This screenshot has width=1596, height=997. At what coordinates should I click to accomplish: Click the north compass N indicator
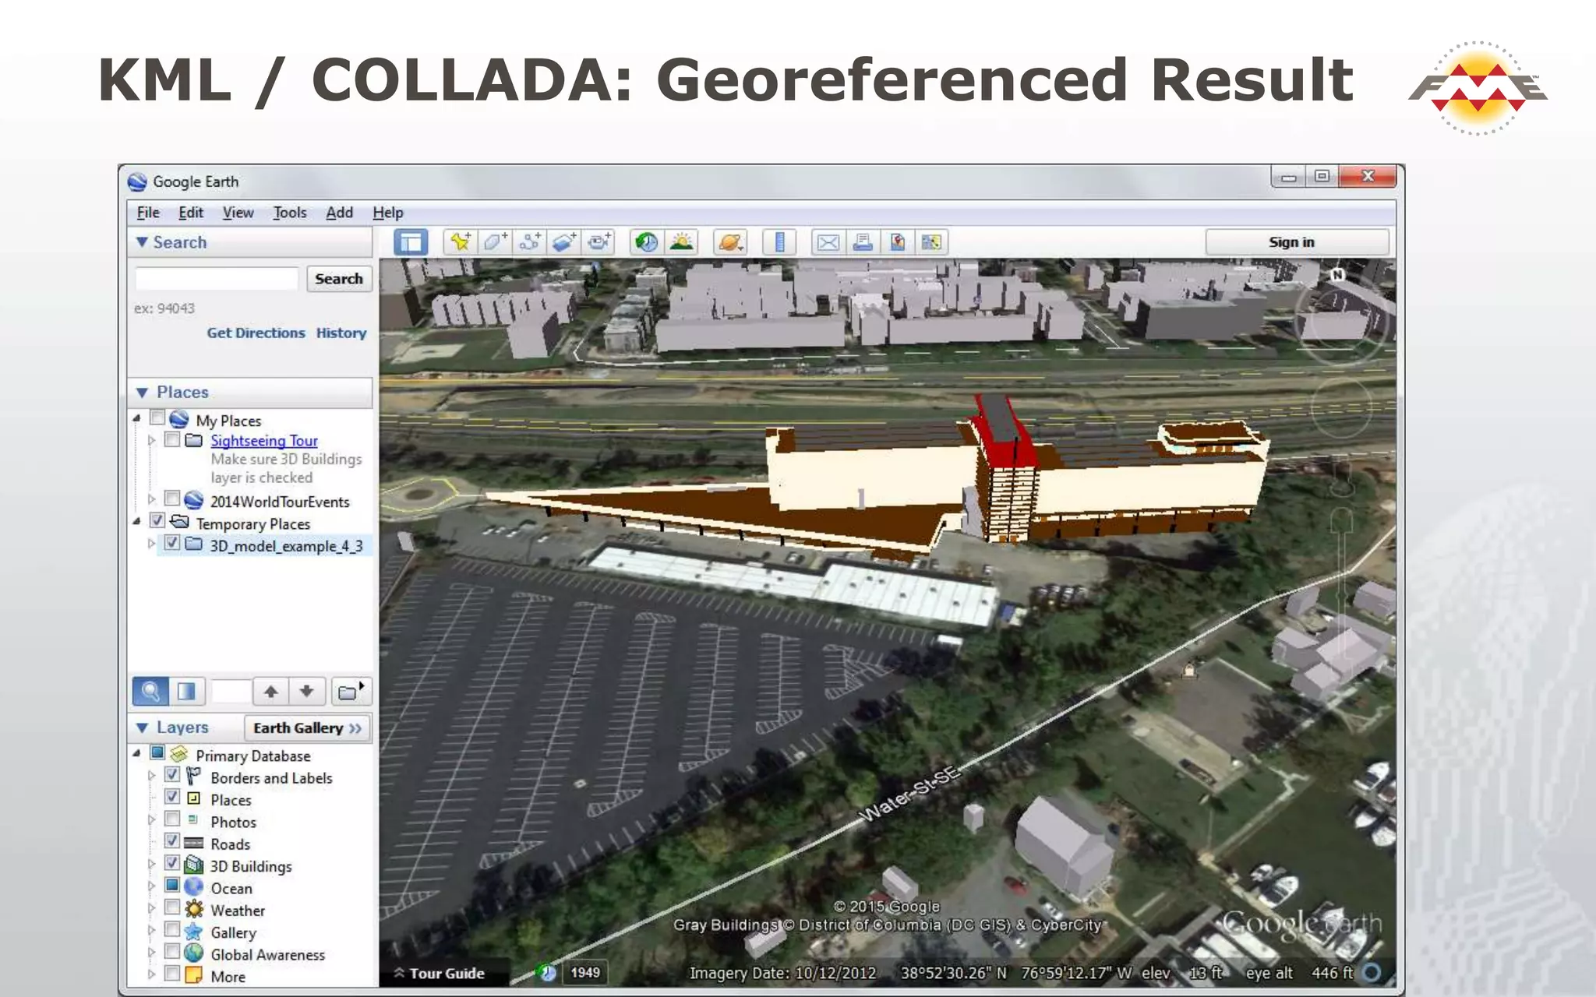(1337, 274)
